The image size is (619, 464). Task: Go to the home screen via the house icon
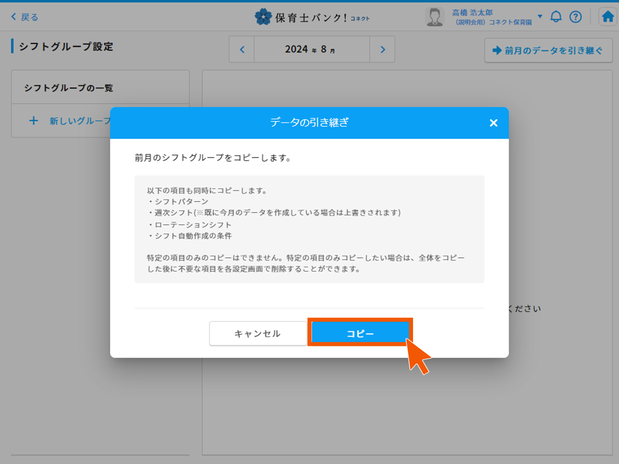coord(607,17)
